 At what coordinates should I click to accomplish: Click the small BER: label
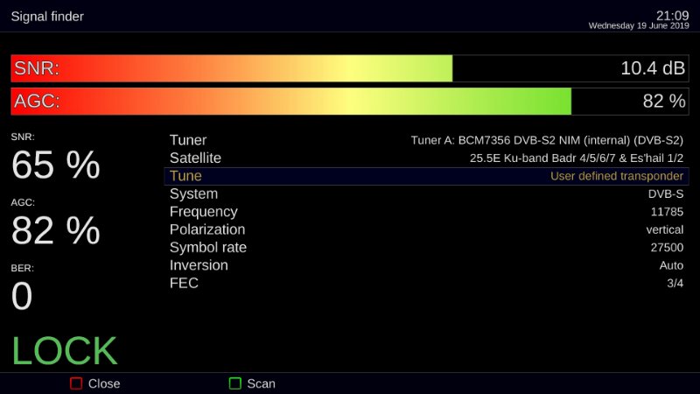(23, 268)
